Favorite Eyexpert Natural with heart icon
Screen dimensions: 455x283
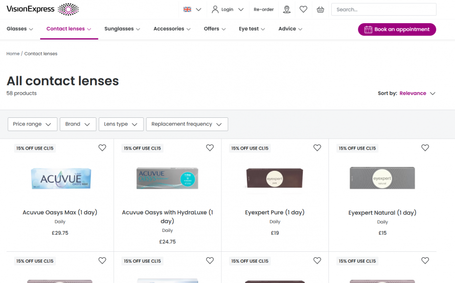(x=425, y=148)
